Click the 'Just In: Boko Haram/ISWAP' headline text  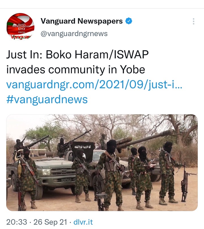click(77, 54)
